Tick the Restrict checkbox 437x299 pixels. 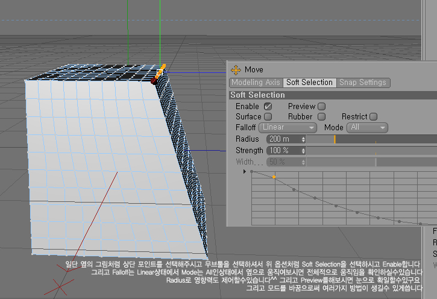coord(374,116)
